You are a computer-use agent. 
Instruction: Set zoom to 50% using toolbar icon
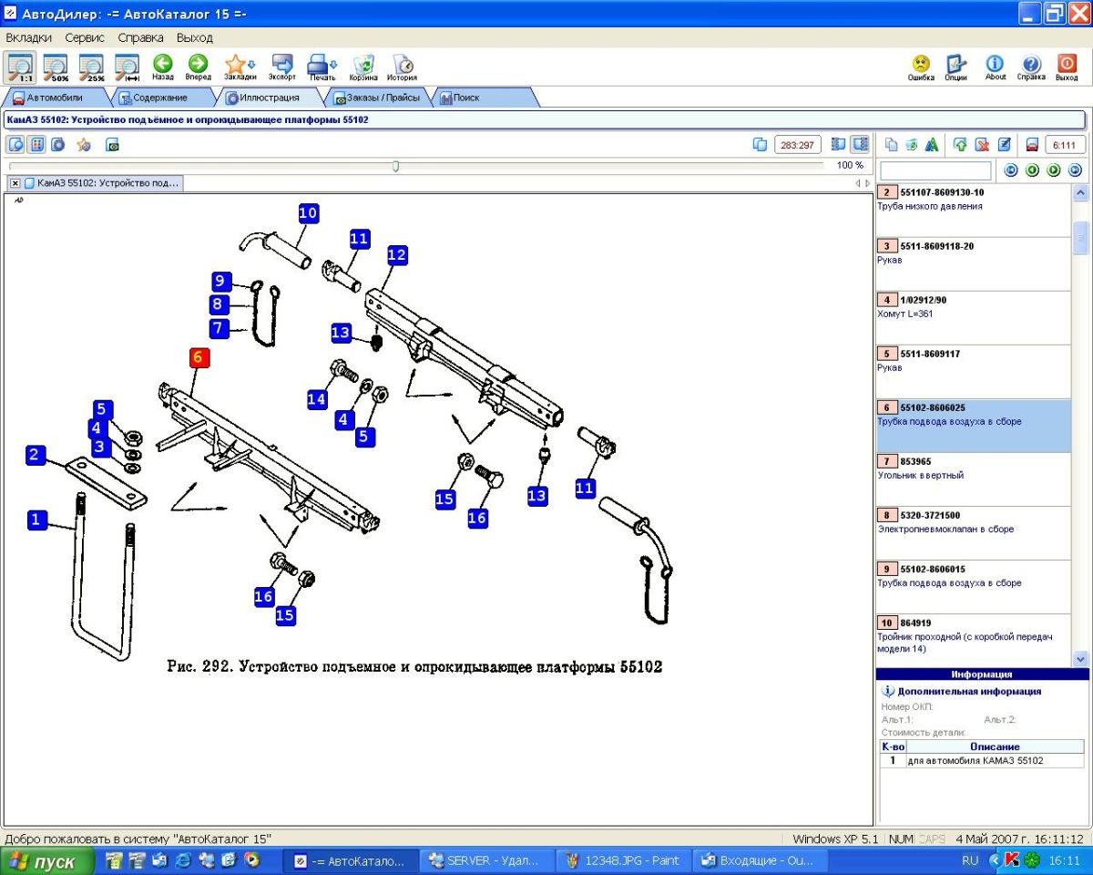(55, 66)
